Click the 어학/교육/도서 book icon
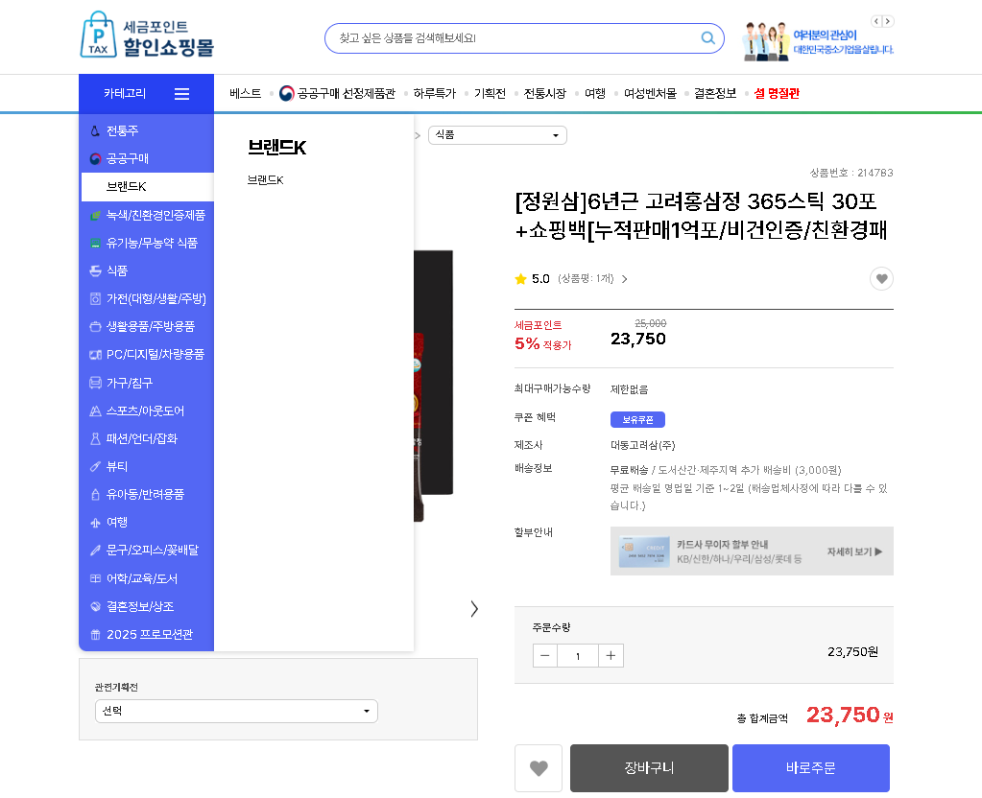Image resolution: width=982 pixels, height=798 pixels. (x=95, y=579)
